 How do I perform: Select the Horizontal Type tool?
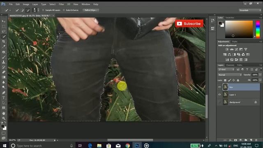tap(4, 98)
